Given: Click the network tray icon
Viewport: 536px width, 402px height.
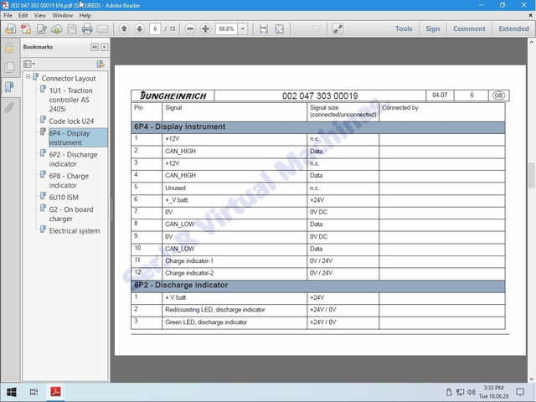Looking at the screenshot, I should [460, 392].
